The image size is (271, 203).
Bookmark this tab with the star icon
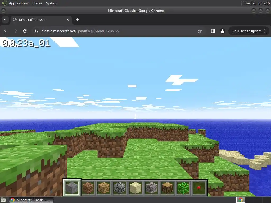point(200,31)
